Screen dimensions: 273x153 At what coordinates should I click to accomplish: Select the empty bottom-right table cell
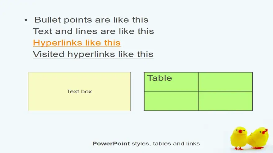click(x=225, y=101)
